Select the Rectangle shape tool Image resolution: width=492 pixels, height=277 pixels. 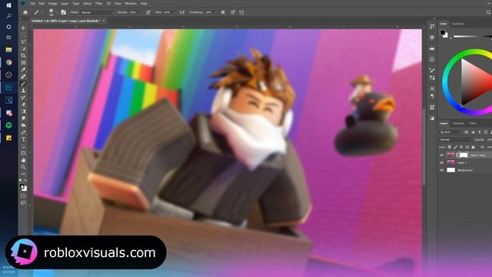23,153
